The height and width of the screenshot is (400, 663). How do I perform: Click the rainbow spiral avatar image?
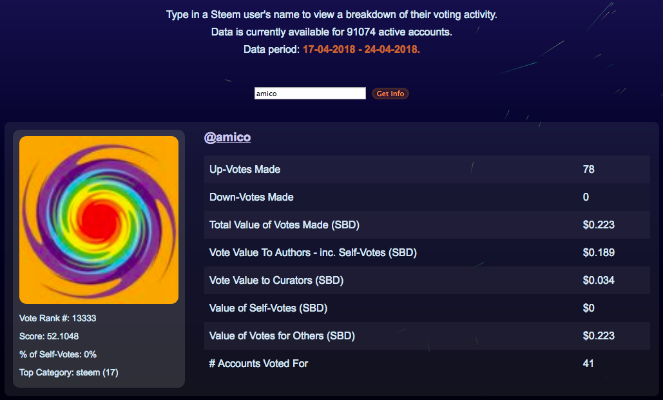pos(99,219)
